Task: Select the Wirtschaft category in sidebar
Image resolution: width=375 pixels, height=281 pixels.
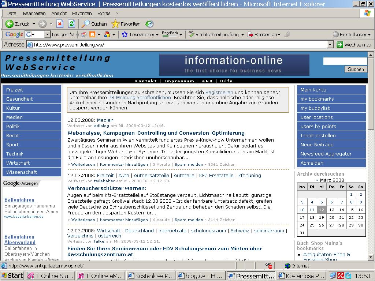Action: tap(32, 163)
